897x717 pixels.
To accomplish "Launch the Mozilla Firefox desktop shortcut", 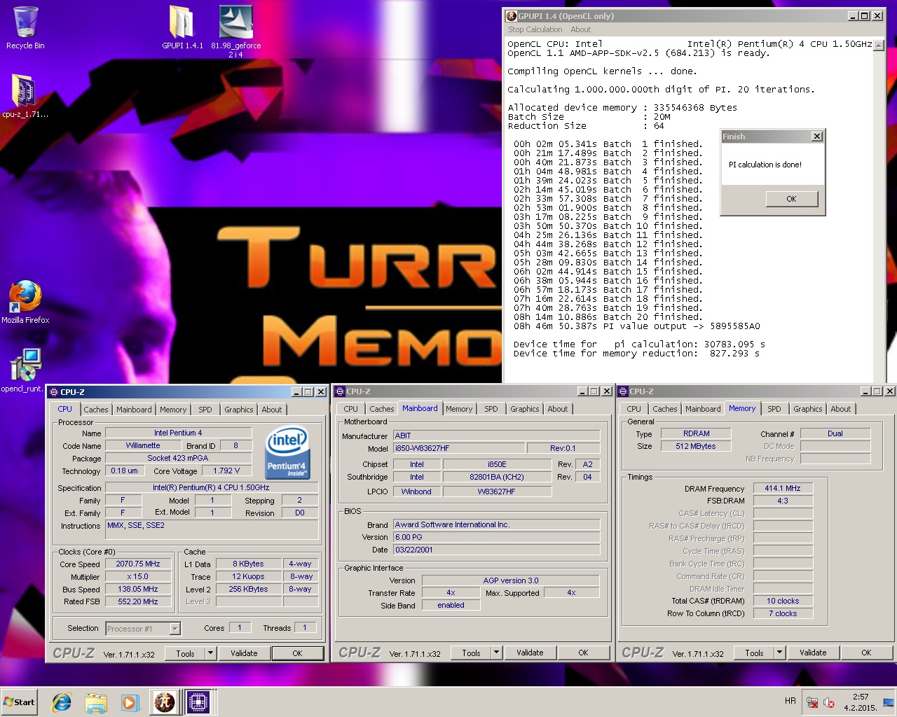I will [x=25, y=302].
